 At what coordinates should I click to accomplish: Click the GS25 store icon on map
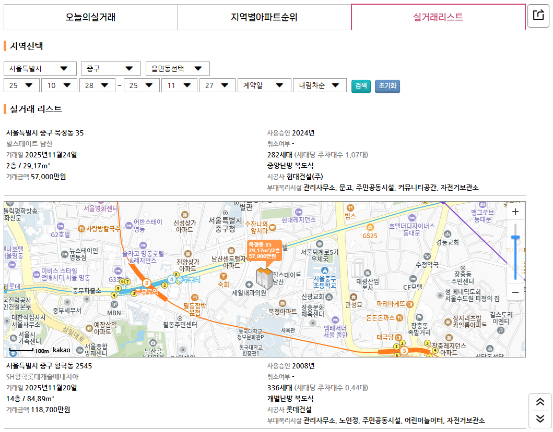370,228
